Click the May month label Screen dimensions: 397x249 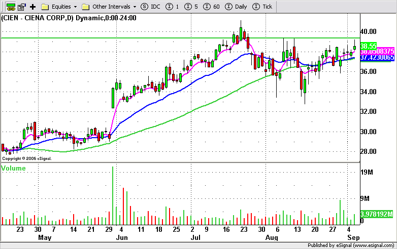[x=45, y=238]
